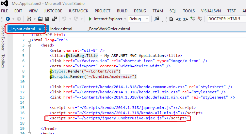Viewport: 246px width, 134px height.
Task: Click the Save All toolbar icon
Action: click(55, 19)
